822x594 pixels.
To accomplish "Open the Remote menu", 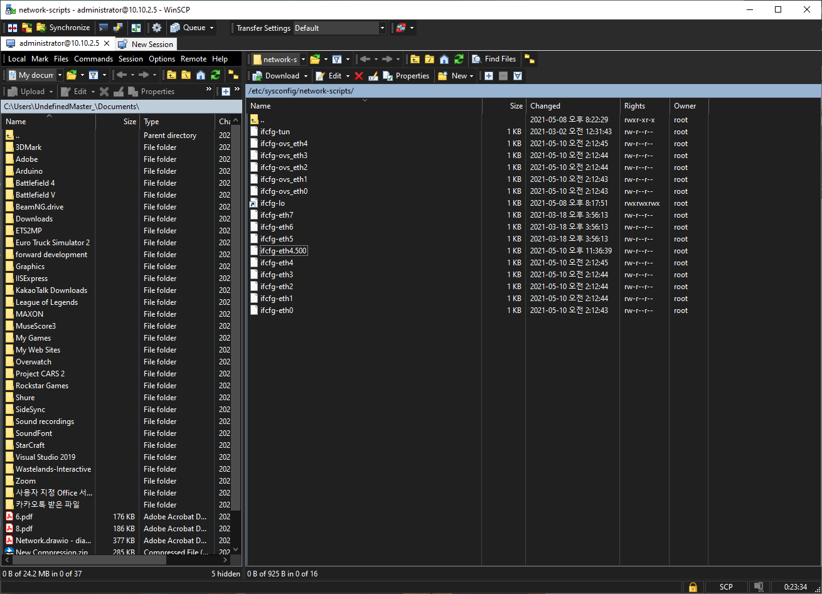I will point(193,59).
